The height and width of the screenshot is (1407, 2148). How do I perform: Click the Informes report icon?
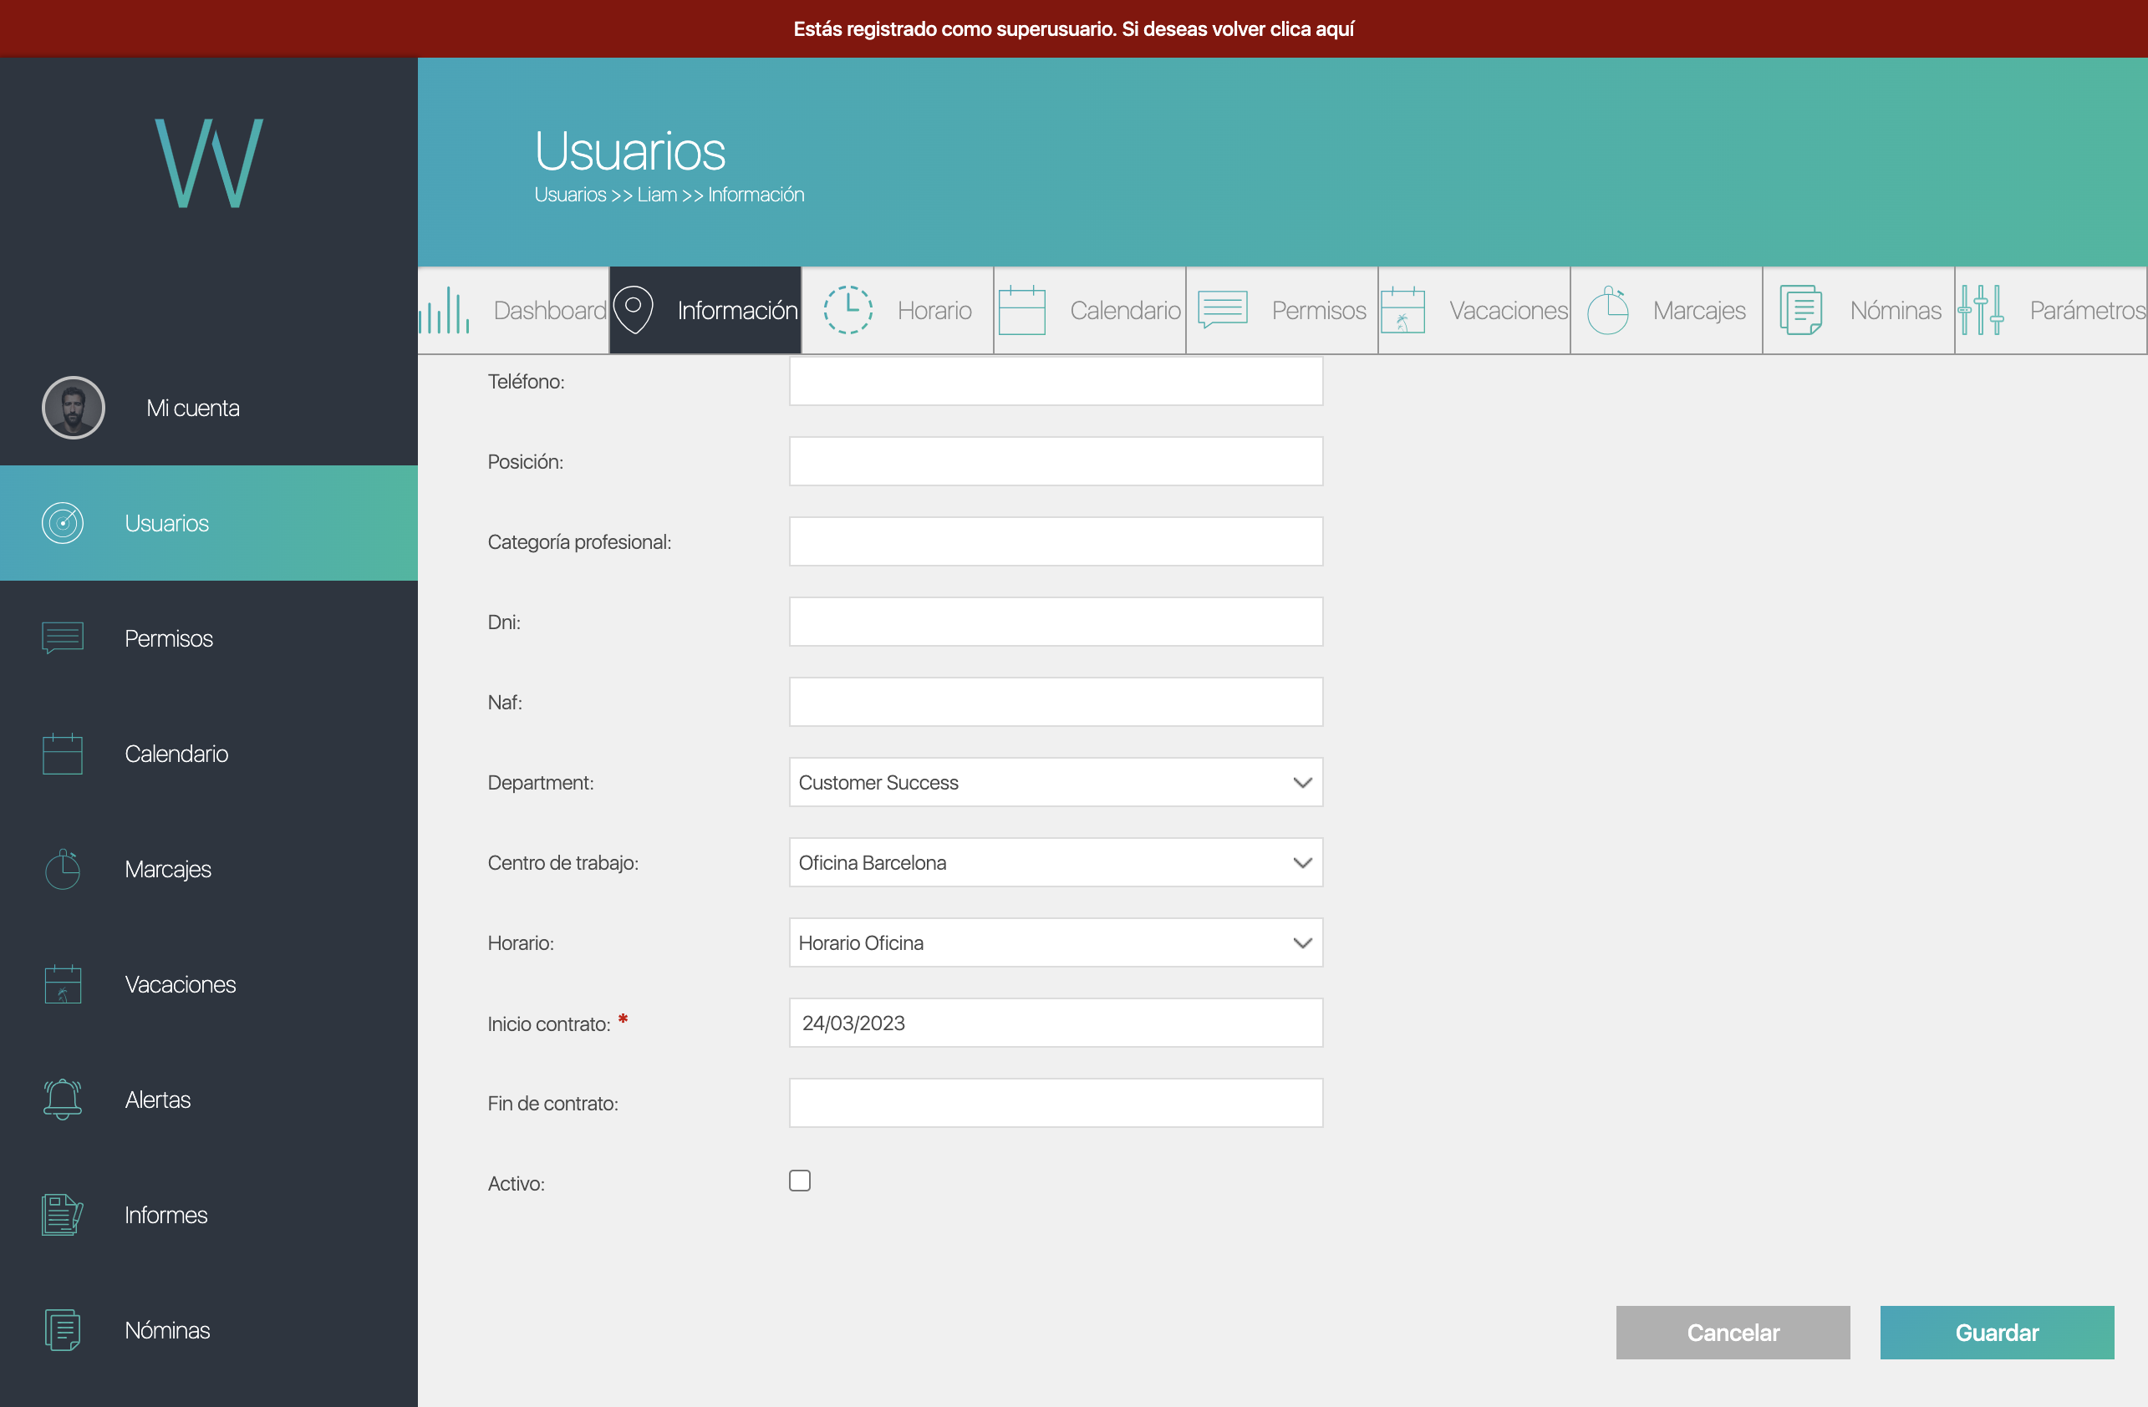63,1215
